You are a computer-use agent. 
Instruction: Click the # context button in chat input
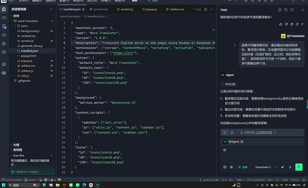click(x=231, y=167)
